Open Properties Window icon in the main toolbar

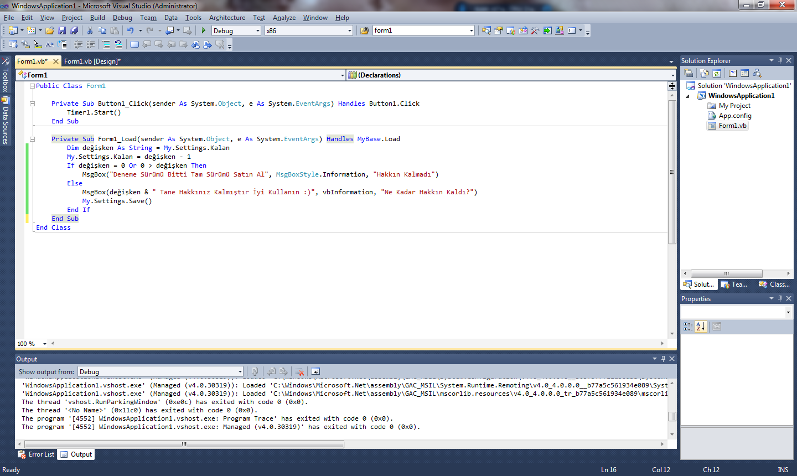pos(499,30)
